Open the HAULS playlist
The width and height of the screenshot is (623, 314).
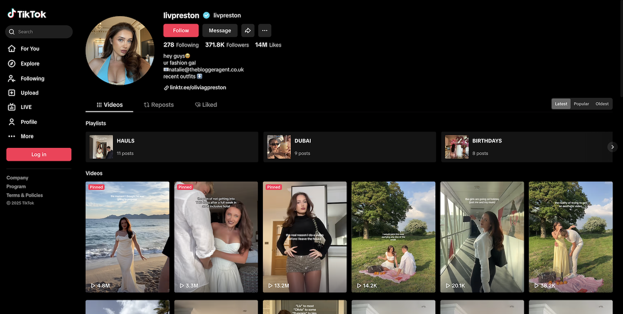(x=172, y=147)
